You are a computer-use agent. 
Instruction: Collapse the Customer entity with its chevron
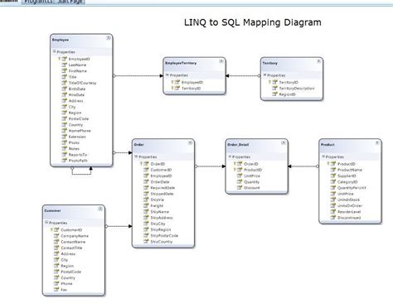point(100,209)
